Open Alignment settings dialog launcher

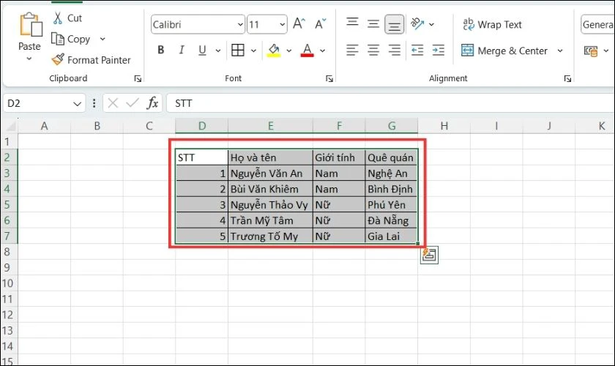(567, 79)
